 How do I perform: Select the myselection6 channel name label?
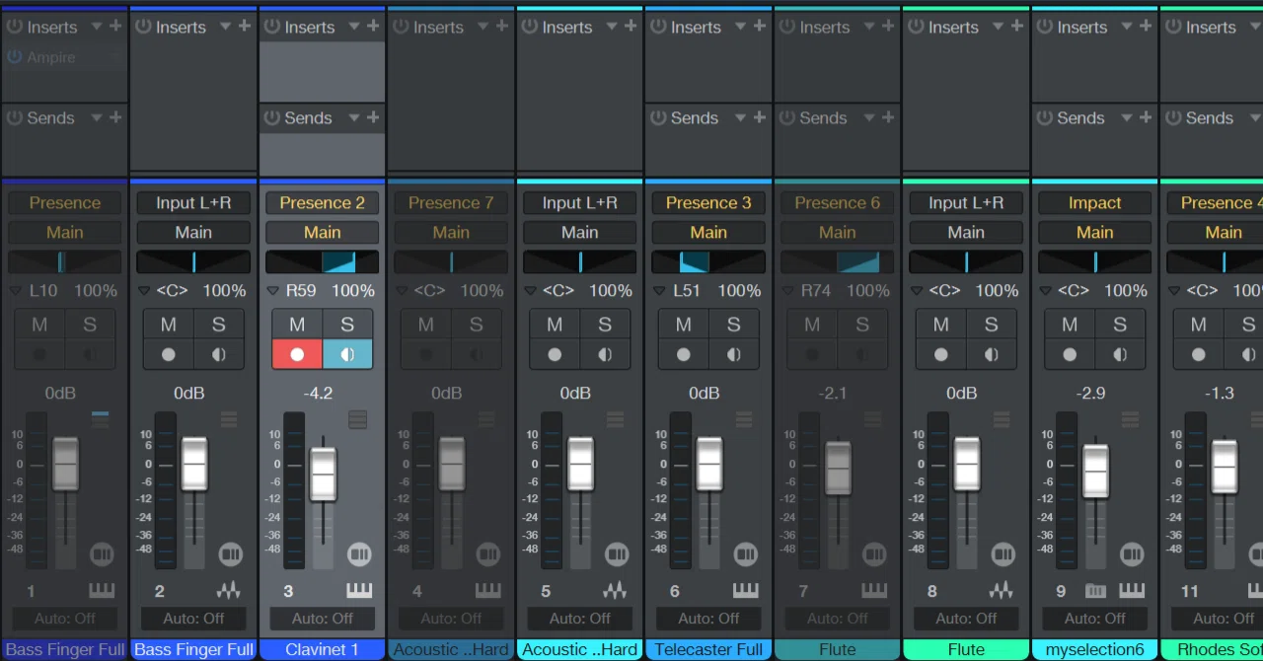pyautogui.click(x=1094, y=649)
